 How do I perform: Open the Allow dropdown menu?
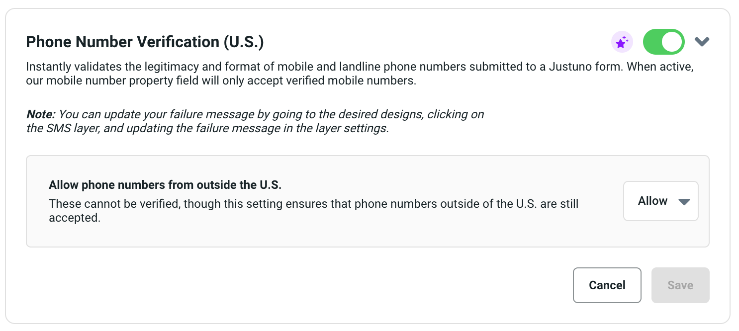pos(660,201)
